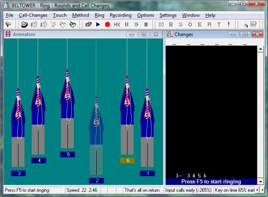Start ringing with the blue play button
This screenshot has width=268, height=197.
click(98, 25)
